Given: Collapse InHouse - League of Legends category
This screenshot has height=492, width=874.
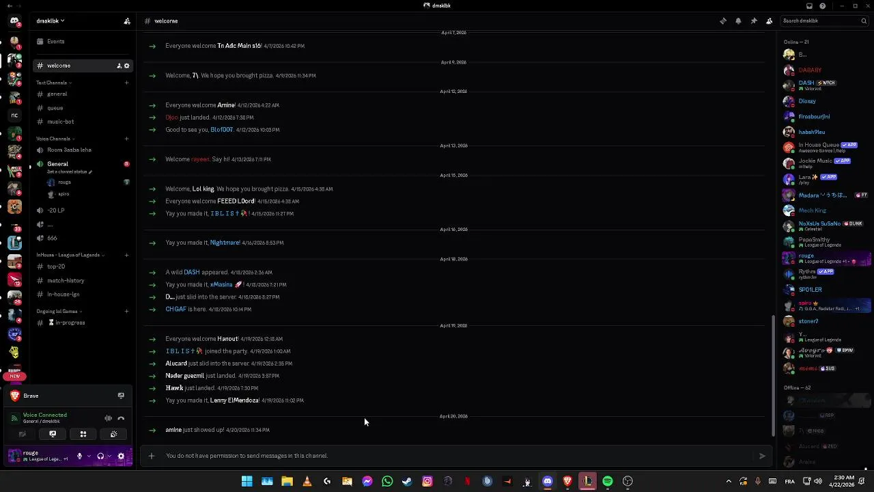Looking at the screenshot, I should click(70, 255).
